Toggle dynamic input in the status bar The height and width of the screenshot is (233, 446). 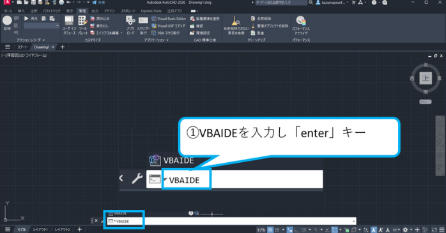click(289, 230)
